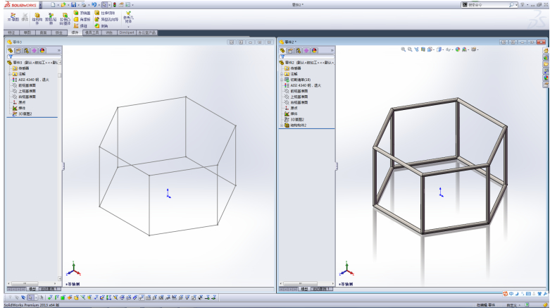Open the dropdown arrow beside the New icon
Viewport: 550px width, 308px height.
58,5
